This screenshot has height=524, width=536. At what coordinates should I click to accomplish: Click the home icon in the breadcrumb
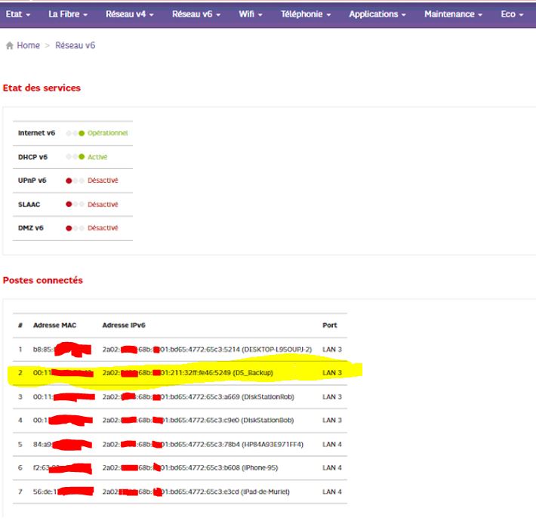click(10, 46)
